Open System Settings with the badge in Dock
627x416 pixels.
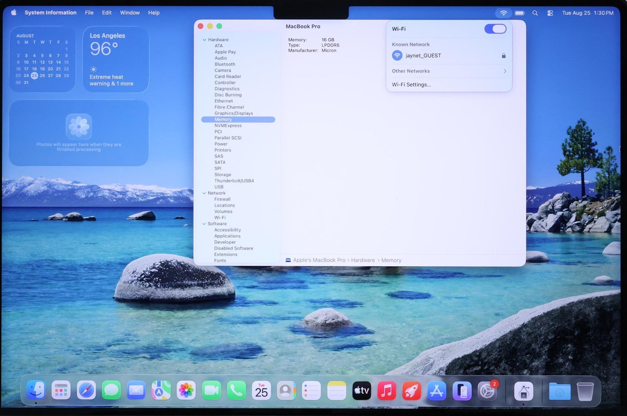[487, 390]
